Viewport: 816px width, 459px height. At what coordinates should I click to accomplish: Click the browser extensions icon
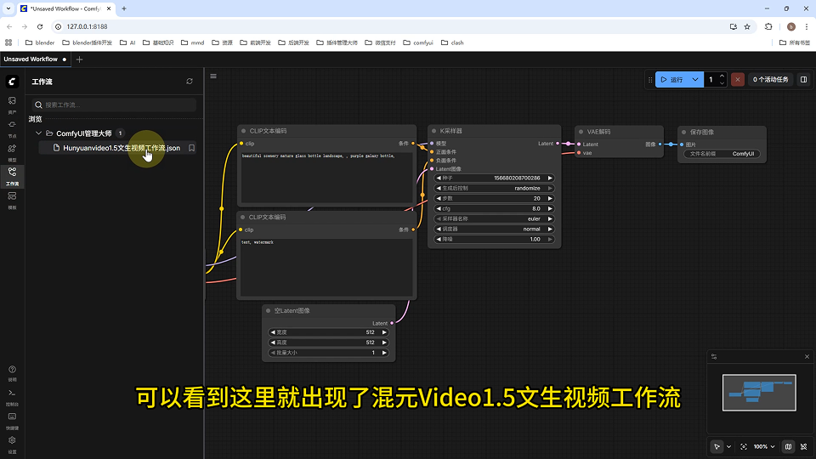768,26
